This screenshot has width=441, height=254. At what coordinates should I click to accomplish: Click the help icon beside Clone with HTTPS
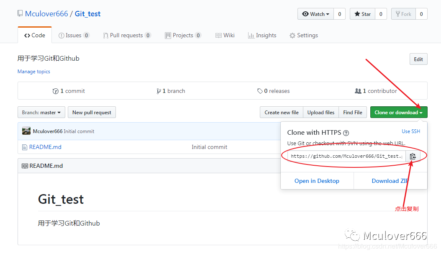pyautogui.click(x=346, y=133)
